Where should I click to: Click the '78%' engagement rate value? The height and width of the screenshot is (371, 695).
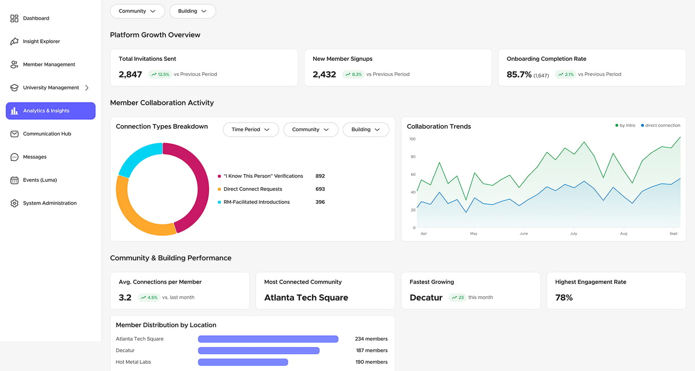(x=564, y=298)
